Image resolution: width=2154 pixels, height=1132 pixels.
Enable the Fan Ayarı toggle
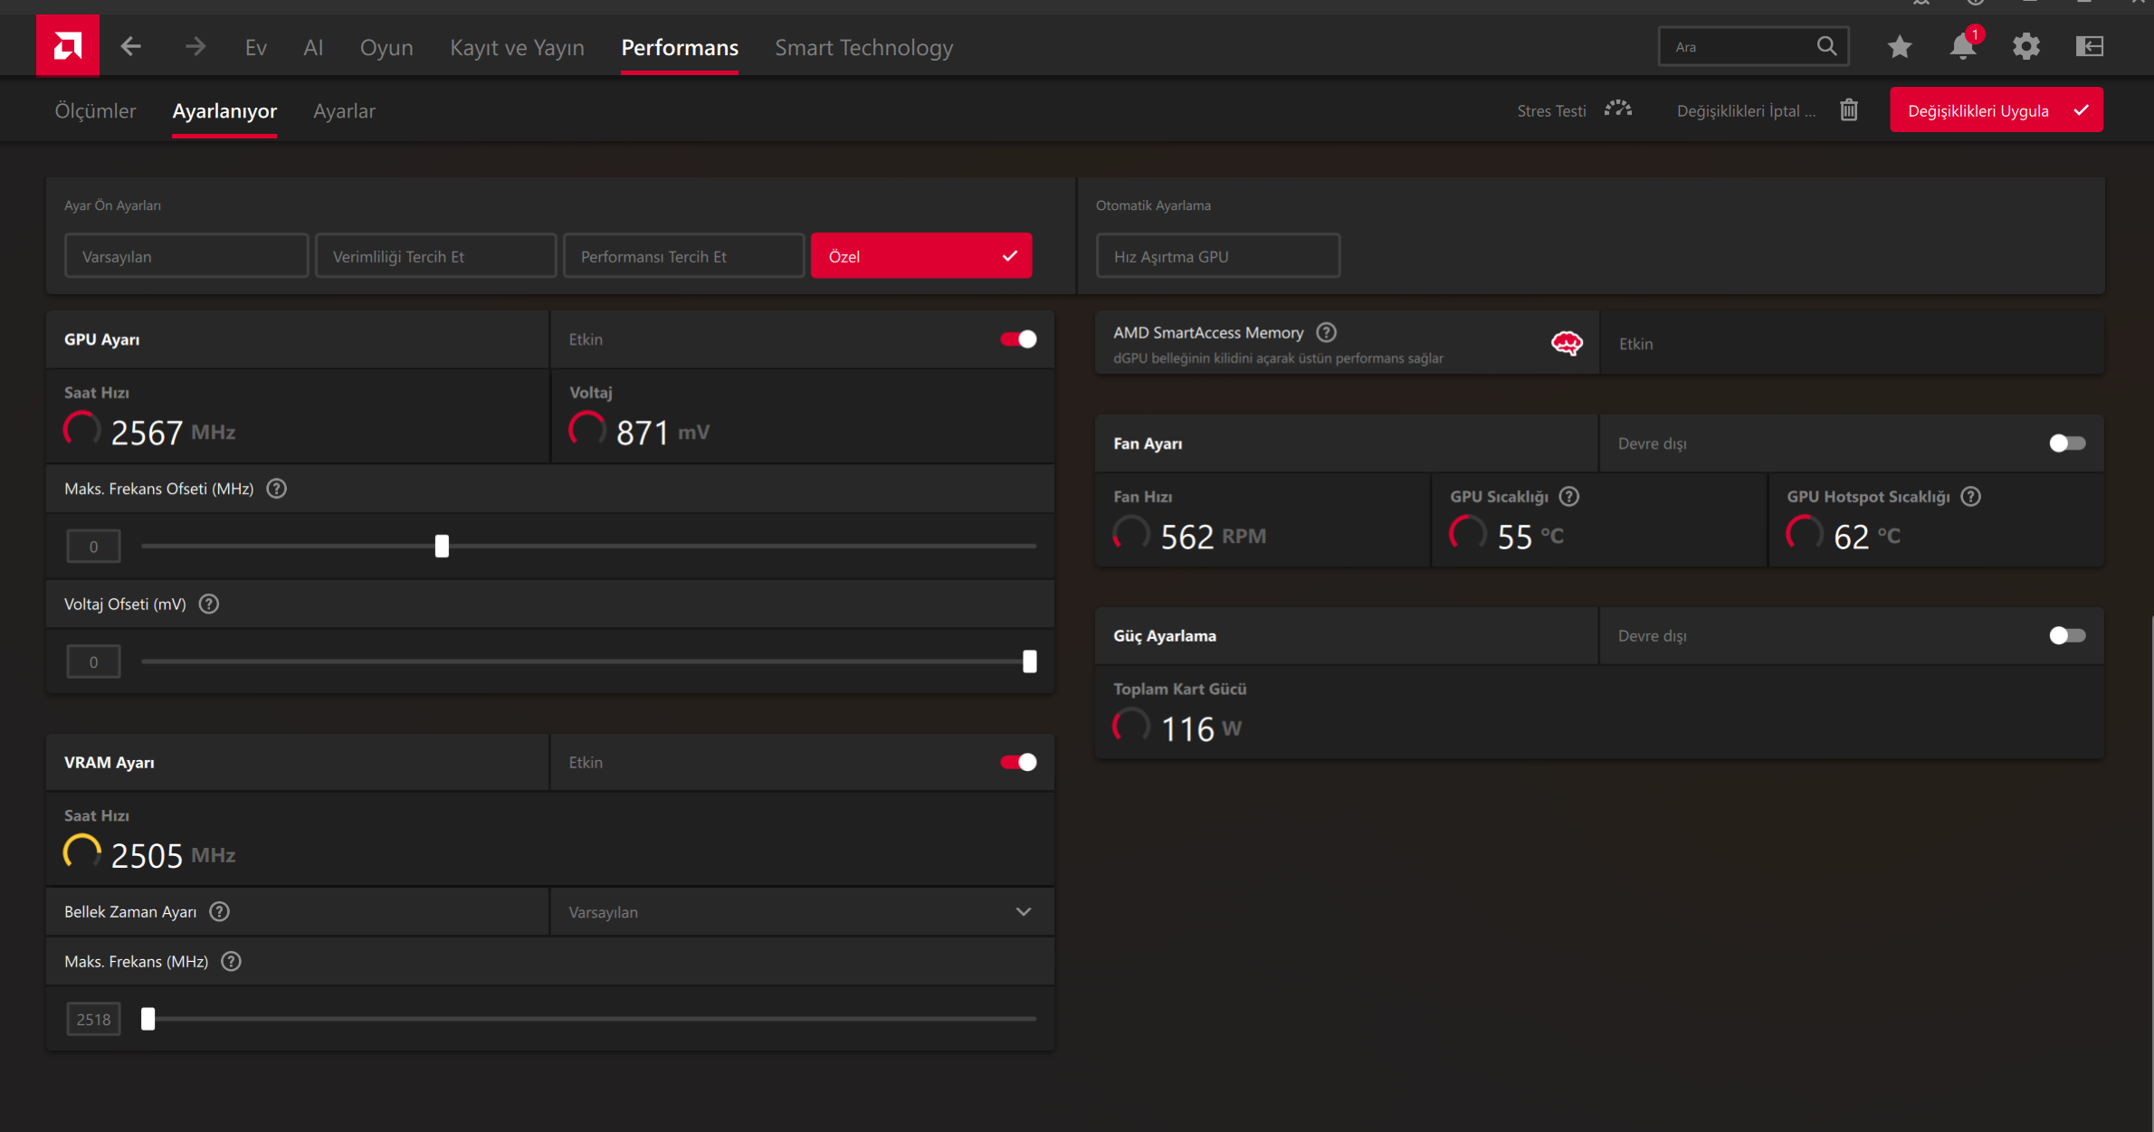tap(2067, 443)
